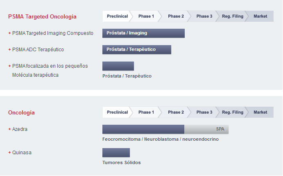Expand the PSMA ADC Terapéutico plus icon
Image resolution: width=283 pixels, height=176 pixels.
click(x=9, y=50)
